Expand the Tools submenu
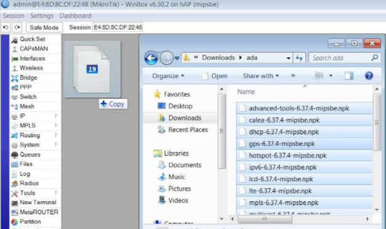386x229 pixels. click(x=56, y=193)
